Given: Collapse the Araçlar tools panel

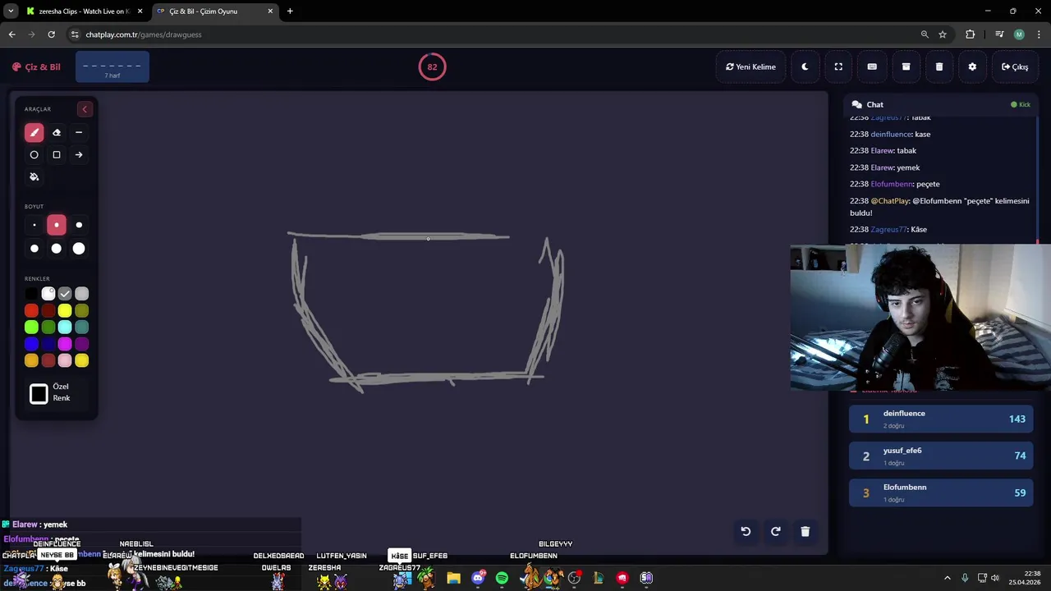Looking at the screenshot, I should [84, 109].
